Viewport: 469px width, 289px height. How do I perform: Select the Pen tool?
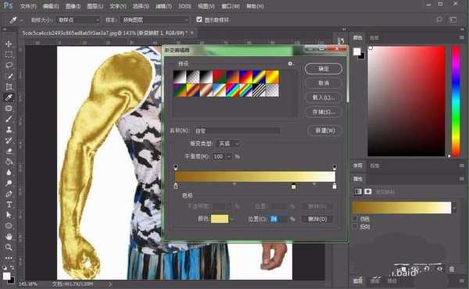[9, 194]
